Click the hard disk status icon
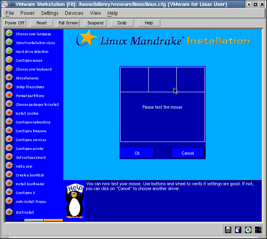The image size is (267, 239). [238, 229]
